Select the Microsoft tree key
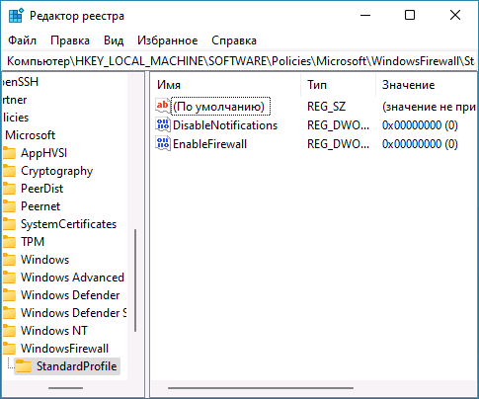 point(31,135)
